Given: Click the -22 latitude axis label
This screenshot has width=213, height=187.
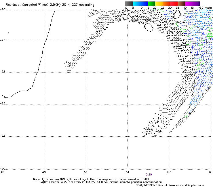Looking at the screenshot, I should (x=3, y=40).
